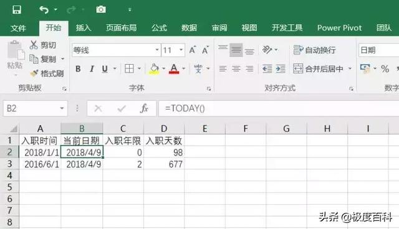Image resolution: width=399 pixels, height=229 pixels.
Task: Switch to the 开发工具 tab
Action: [x=287, y=27]
